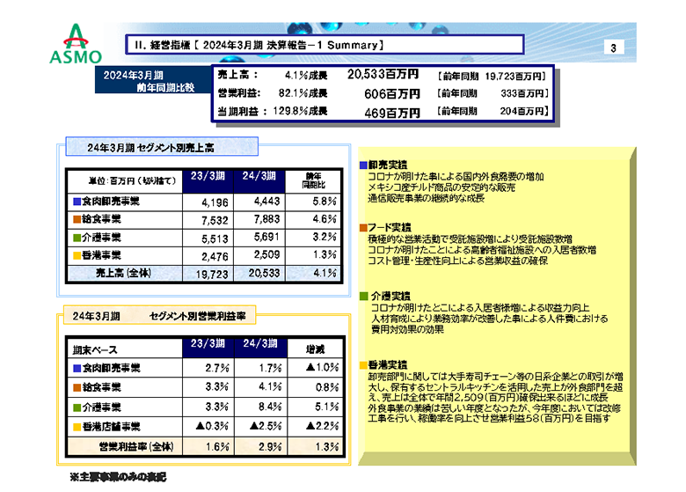Screen dimensions: 686x492
Task: Click the prior-year 204百万円 value
Action: click(523, 111)
